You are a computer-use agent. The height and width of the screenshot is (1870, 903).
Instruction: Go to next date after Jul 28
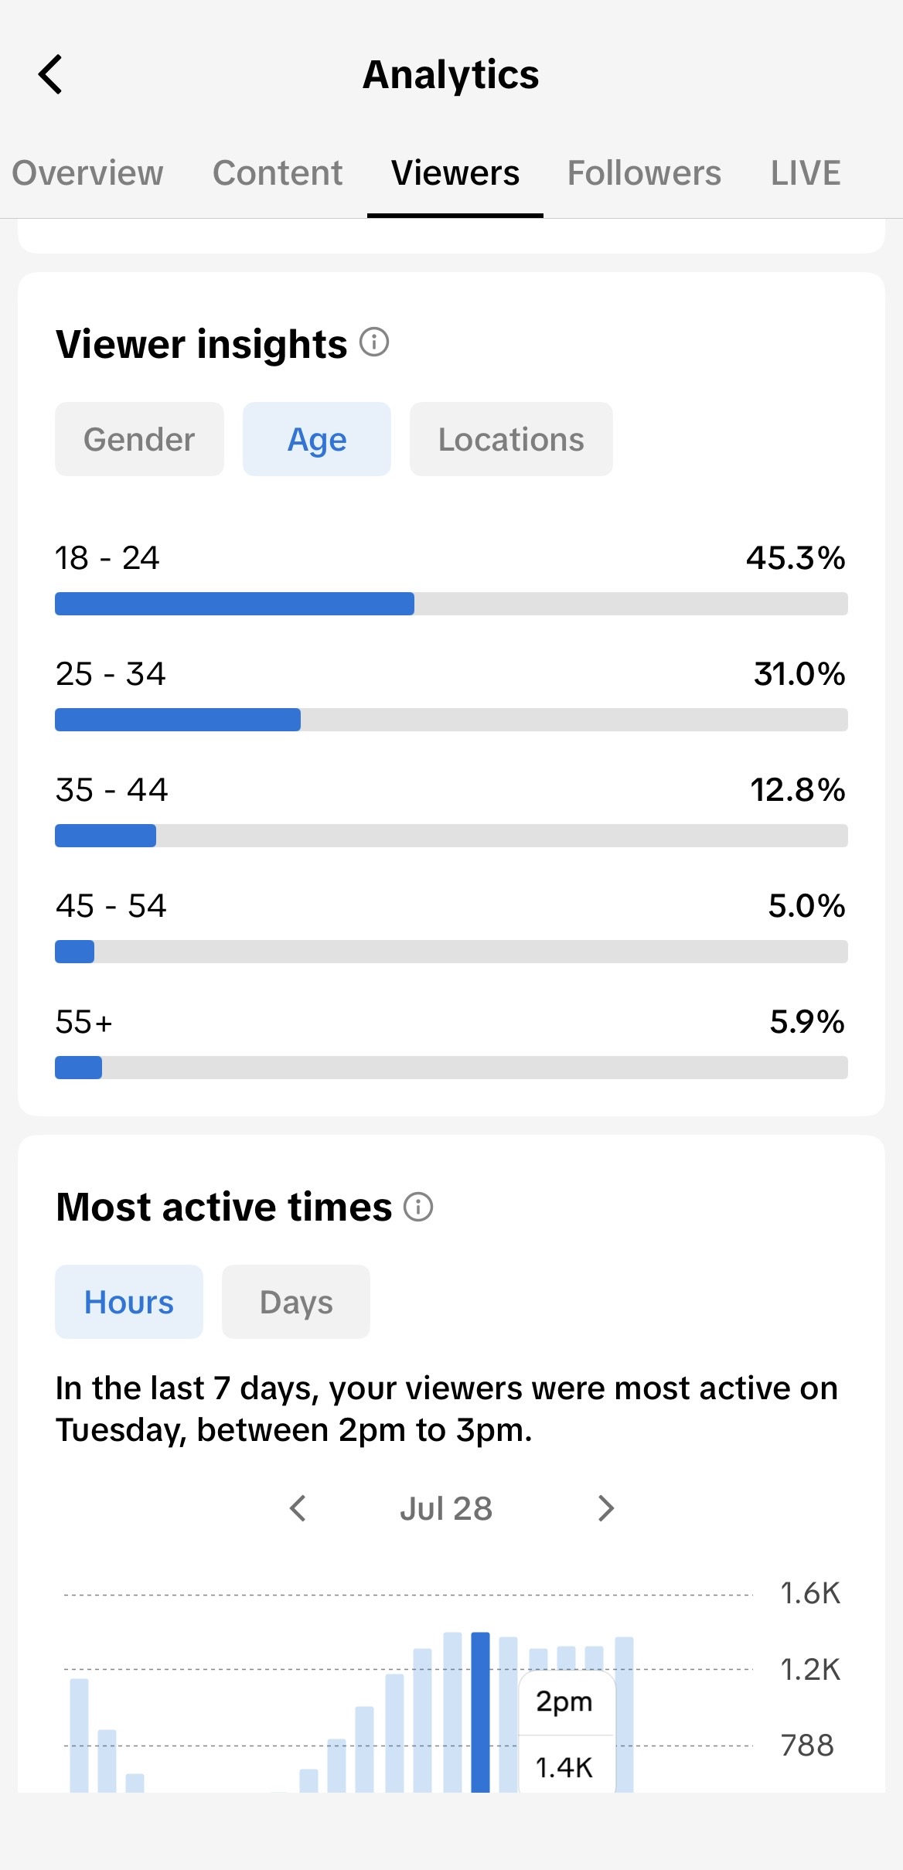point(606,1508)
